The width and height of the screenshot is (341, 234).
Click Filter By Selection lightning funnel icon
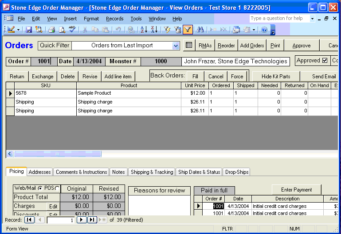click(x=167, y=30)
